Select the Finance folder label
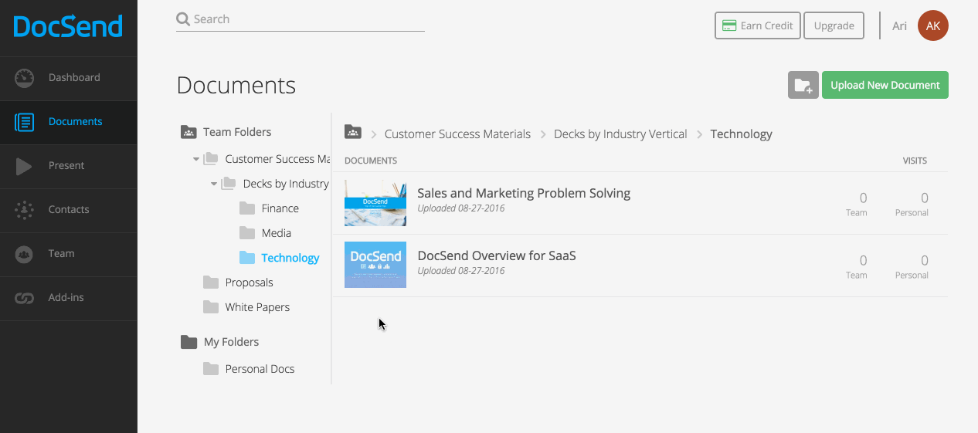Viewport: 978px width, 433px height. click(x=280, y=208)
